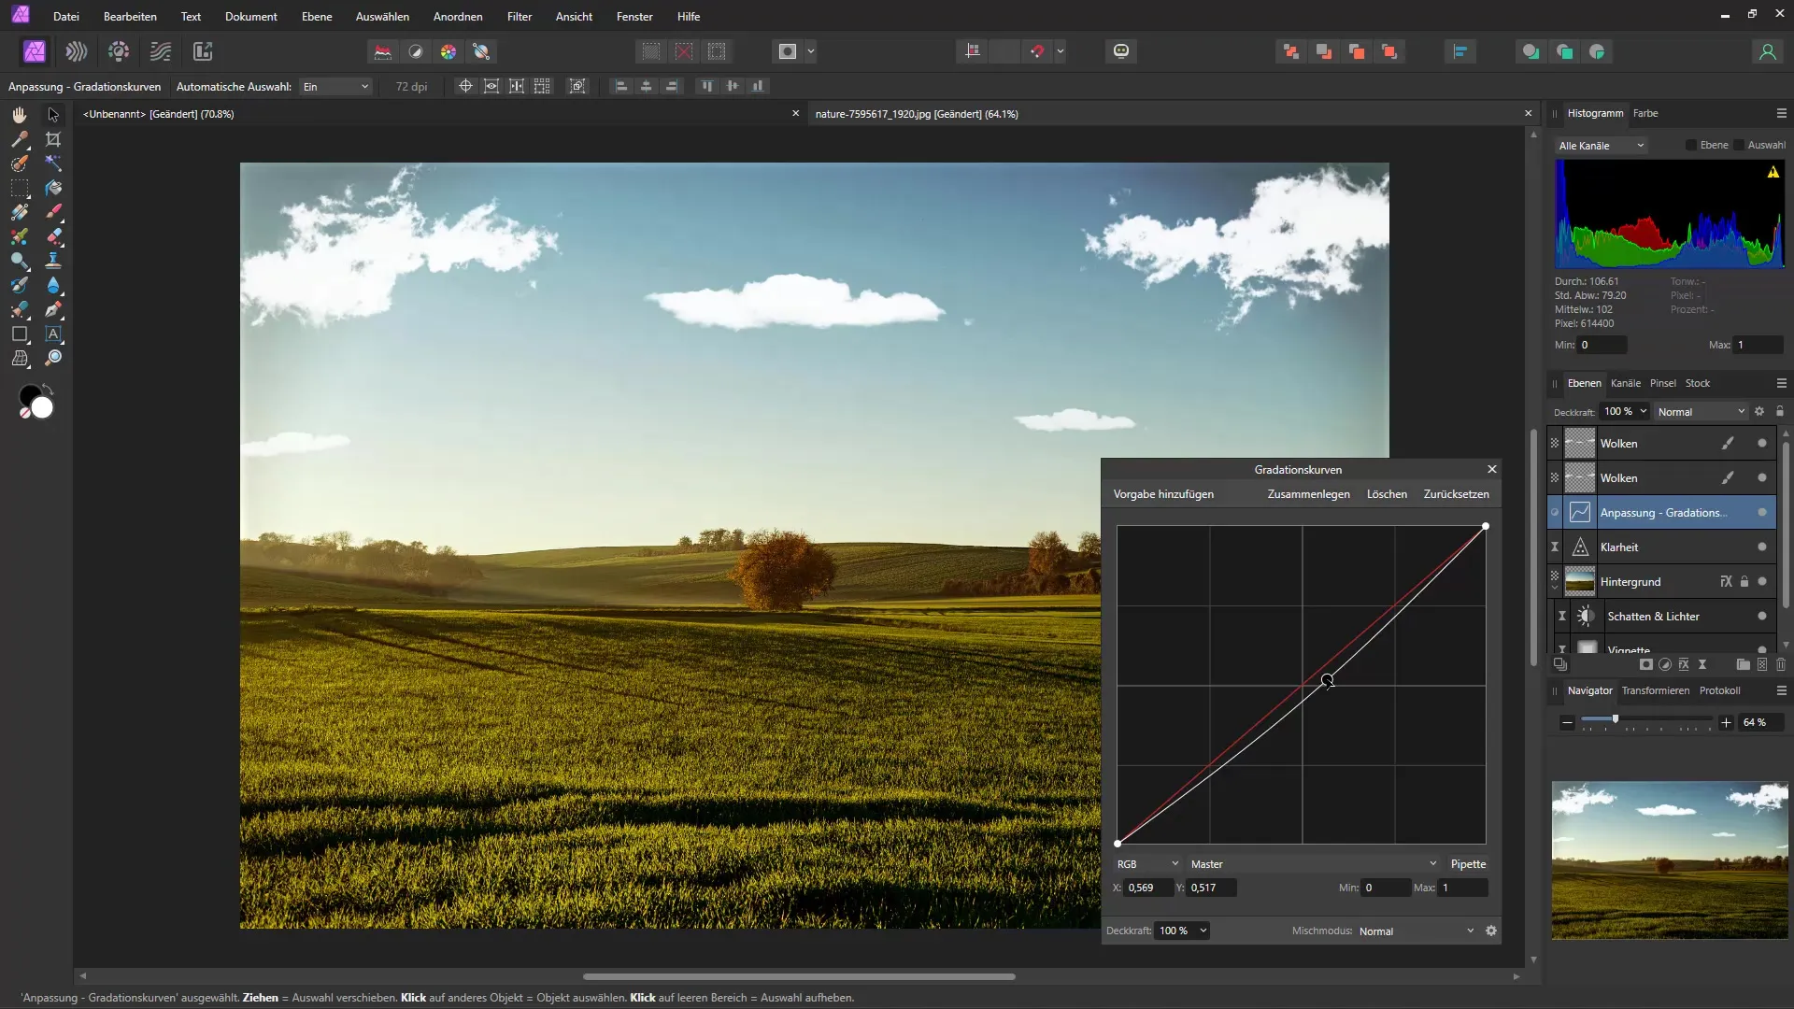The height and width of the screenshot is (1009, 1794).
Task: Hide the Klarheit layer
Action: pos(1762,547)
